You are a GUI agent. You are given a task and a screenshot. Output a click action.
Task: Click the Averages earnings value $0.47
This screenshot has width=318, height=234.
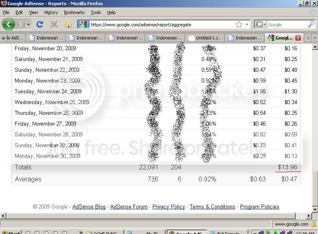tap(289, 179)
